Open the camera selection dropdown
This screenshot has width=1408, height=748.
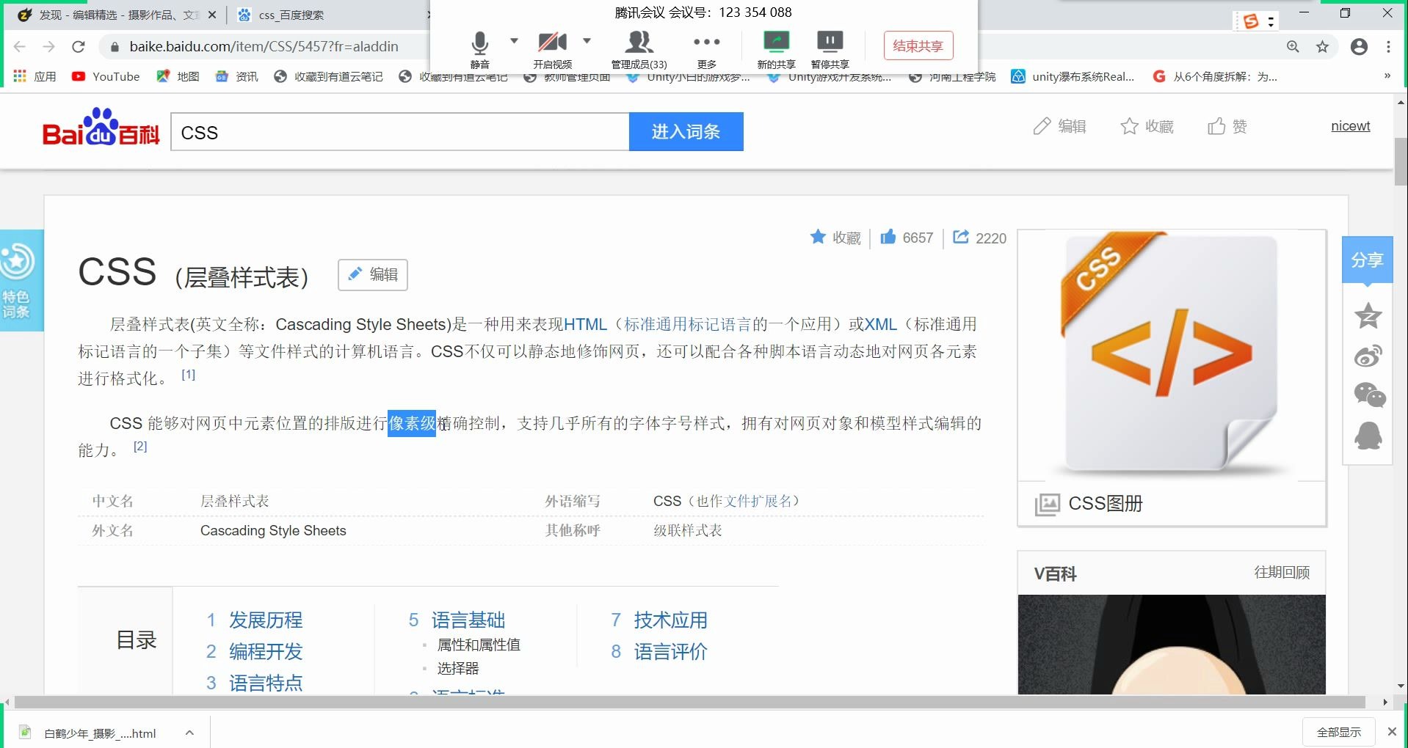click(587, 40)
